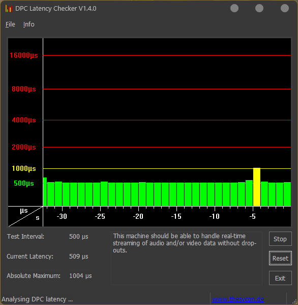
Task: Click the DPC Latency Checker app icon
Action: coord(9,9)
